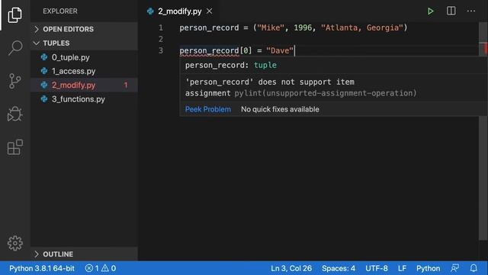The image size is (488, 275).
Task: Click "Atlanta, Georgia" string in code
Action: pyautogui.click(x=362, y=27)
